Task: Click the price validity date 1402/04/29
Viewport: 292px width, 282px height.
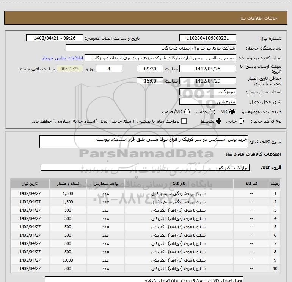Action: 208,81
